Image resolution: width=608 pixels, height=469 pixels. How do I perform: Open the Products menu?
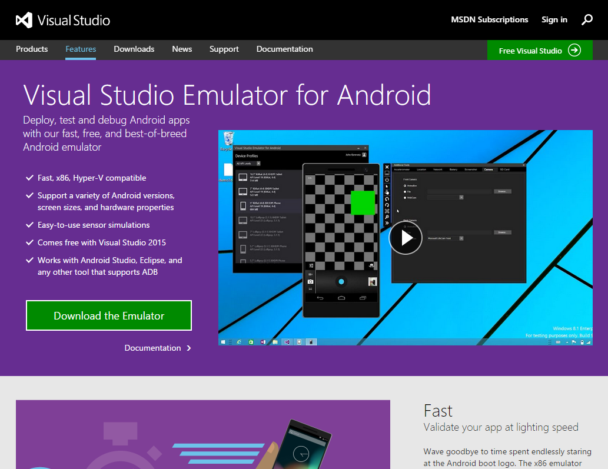pyautogui.click(x=32, y=49)
